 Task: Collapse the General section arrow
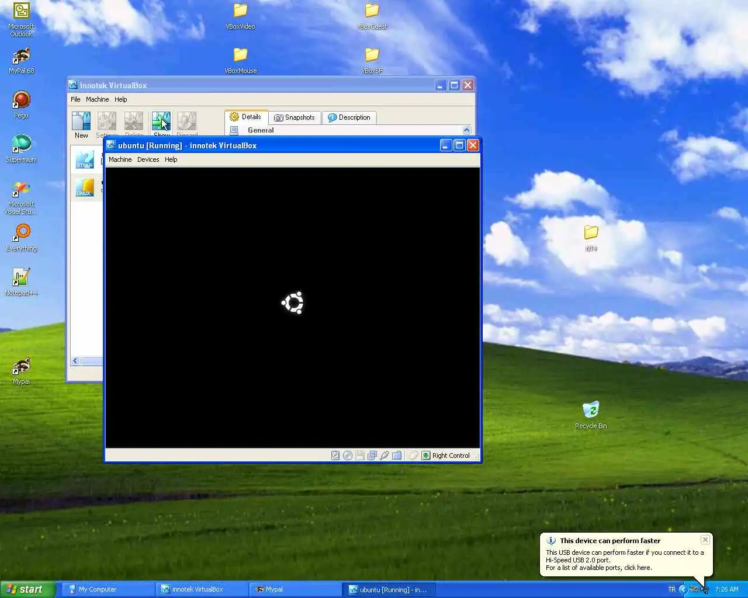pos(466,130)
